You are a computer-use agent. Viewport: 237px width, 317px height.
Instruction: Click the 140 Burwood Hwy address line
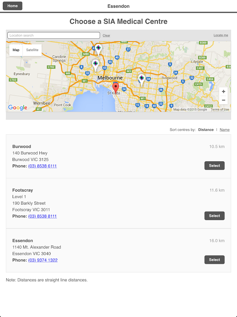tap(30, 153)
